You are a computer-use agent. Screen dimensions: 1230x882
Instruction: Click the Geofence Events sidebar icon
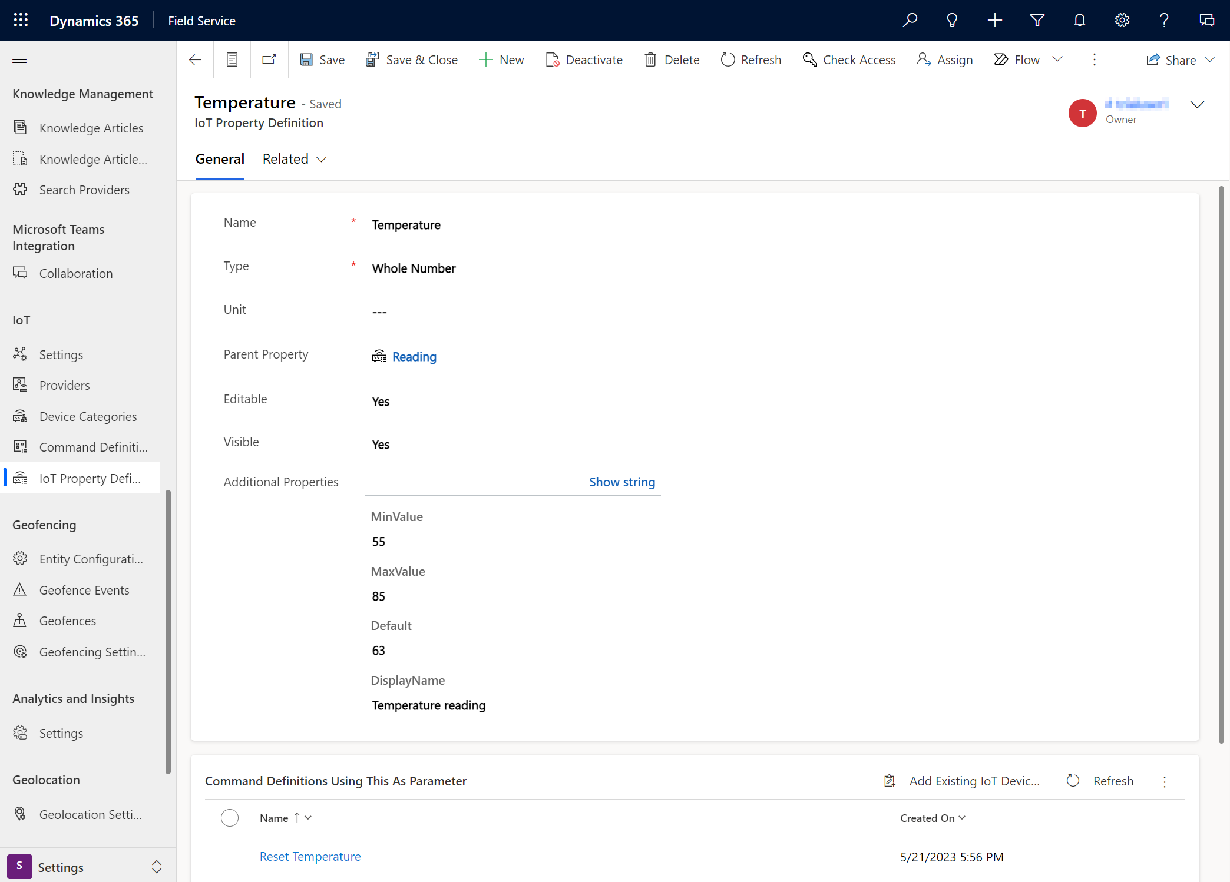pos(20,589)
